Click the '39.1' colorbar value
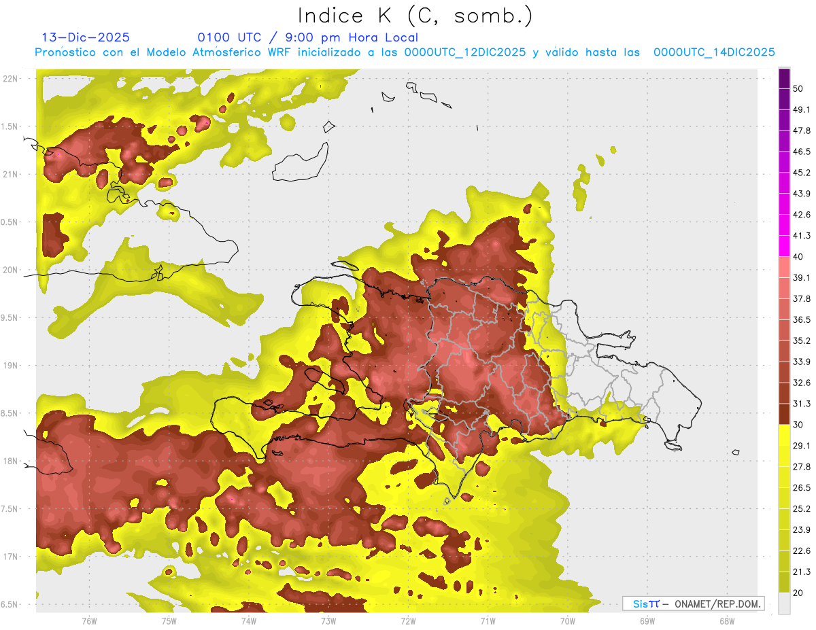 [802, 277]
